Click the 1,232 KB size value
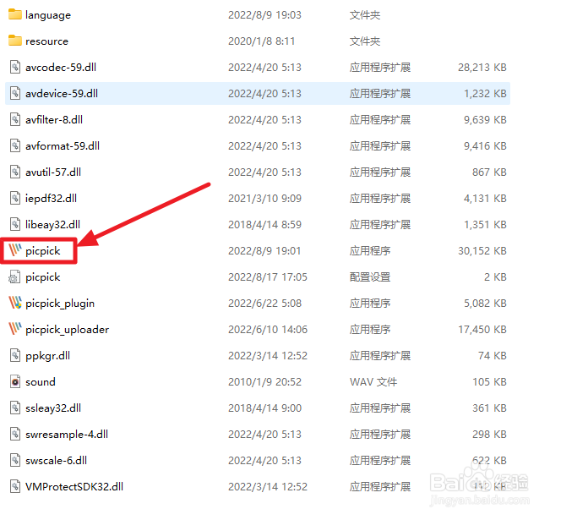The image size is (561, 520). 485,94
